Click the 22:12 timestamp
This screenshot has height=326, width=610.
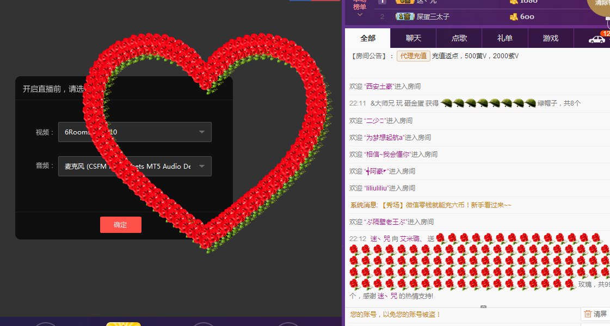[x=358, y=239]
